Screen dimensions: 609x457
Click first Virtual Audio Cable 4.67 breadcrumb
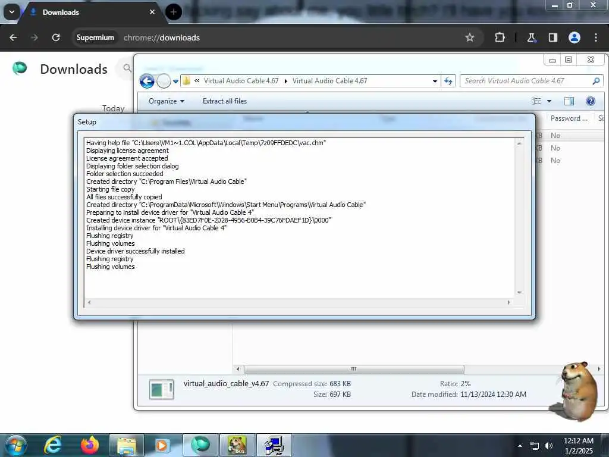click(241, 81)
